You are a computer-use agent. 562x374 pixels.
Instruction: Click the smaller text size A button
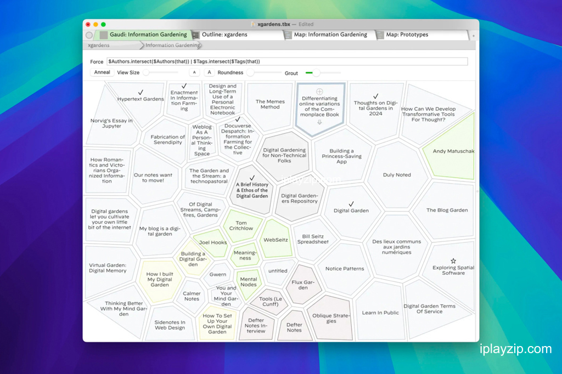click(194, 72)
